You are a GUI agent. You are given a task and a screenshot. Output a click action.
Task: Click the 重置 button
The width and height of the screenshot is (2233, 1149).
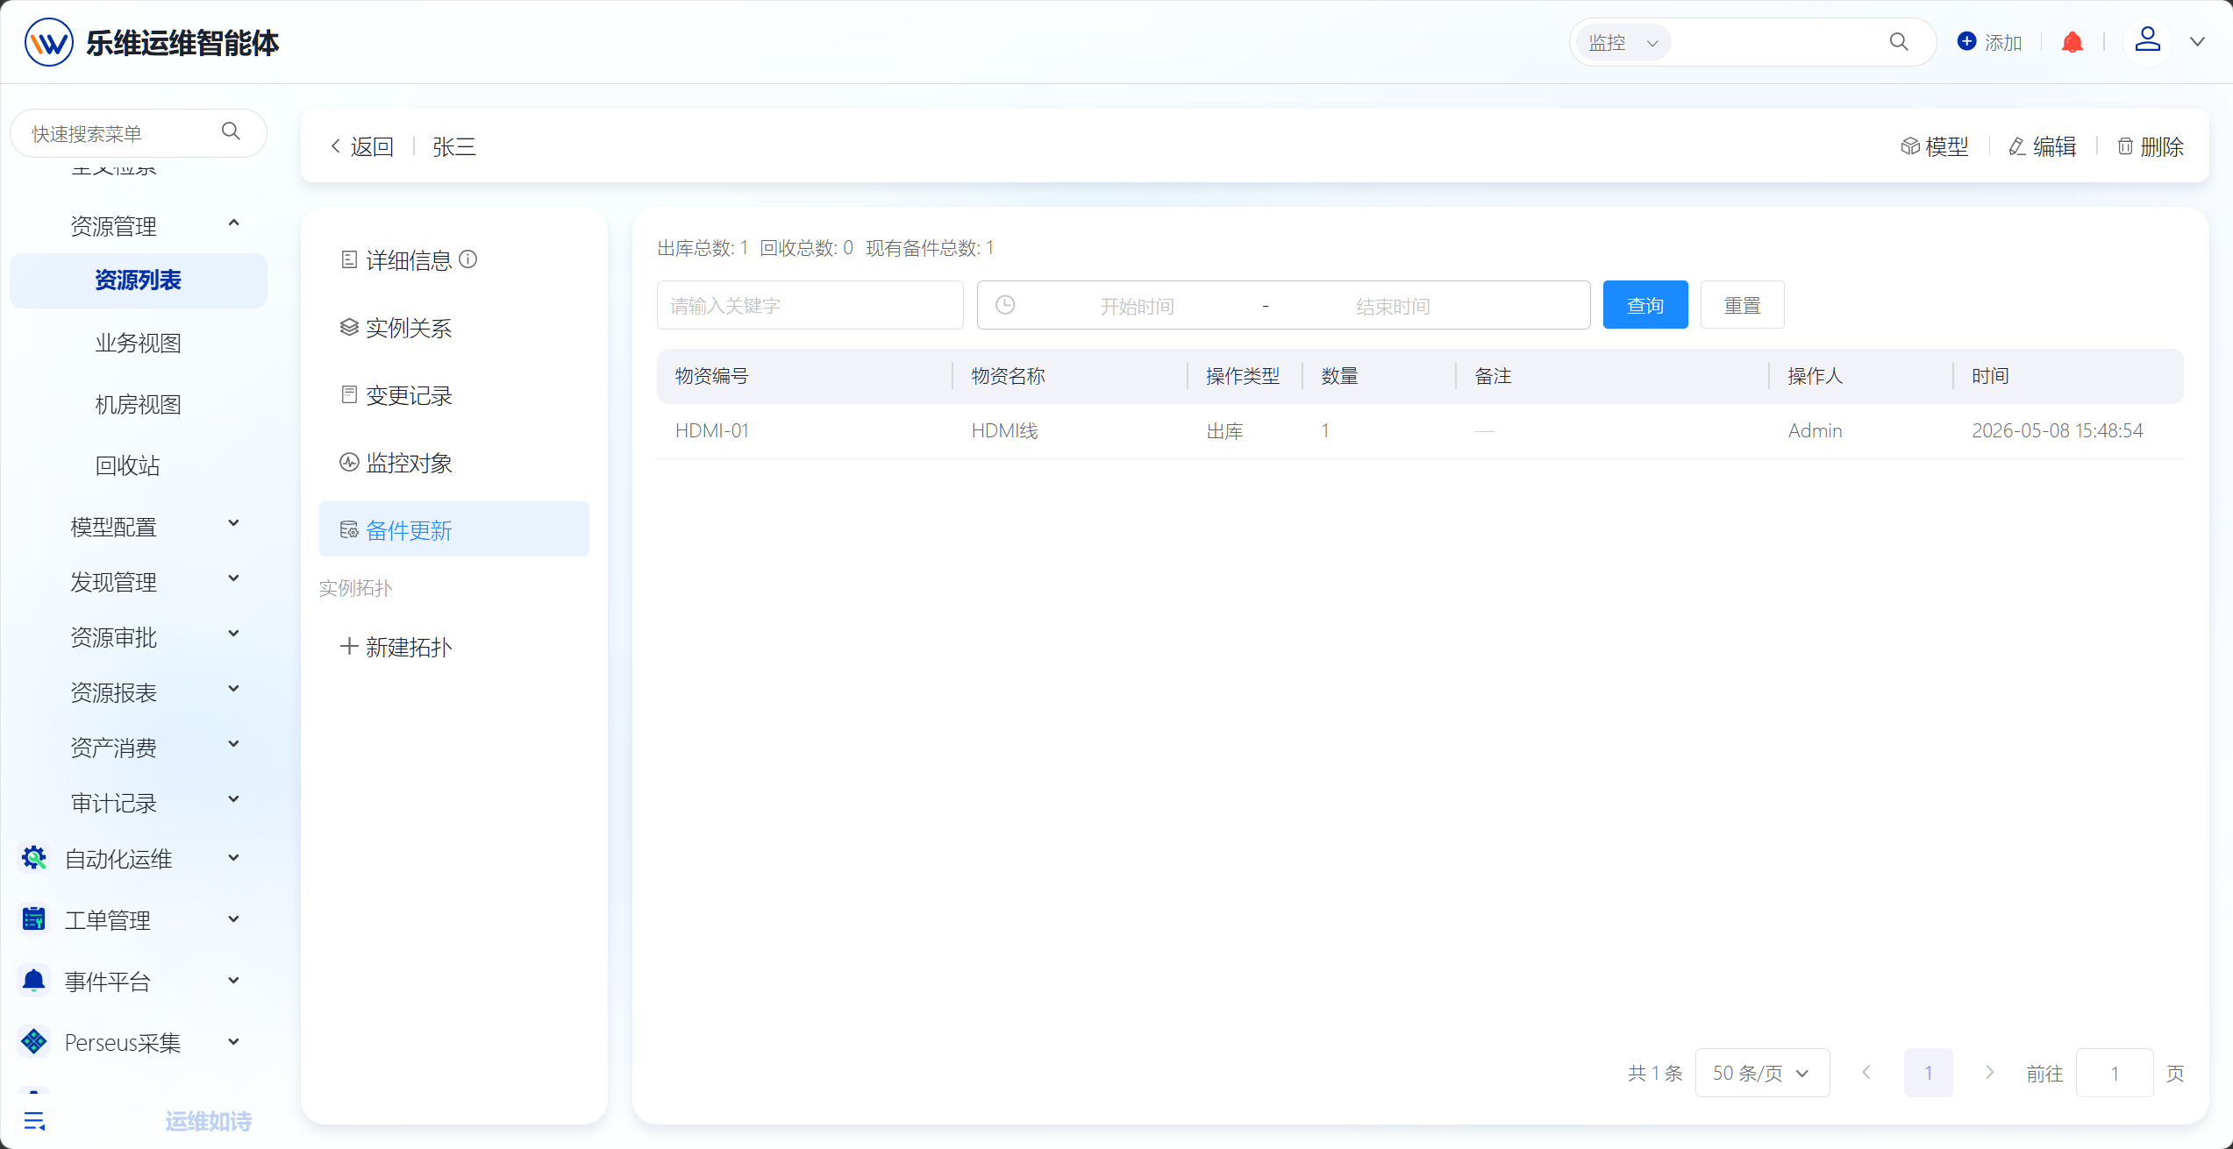pyautogui.click(x=1742, y=305)
